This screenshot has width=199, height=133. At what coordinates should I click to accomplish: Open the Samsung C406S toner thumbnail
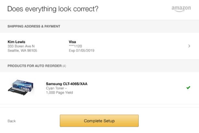(21, 87)
